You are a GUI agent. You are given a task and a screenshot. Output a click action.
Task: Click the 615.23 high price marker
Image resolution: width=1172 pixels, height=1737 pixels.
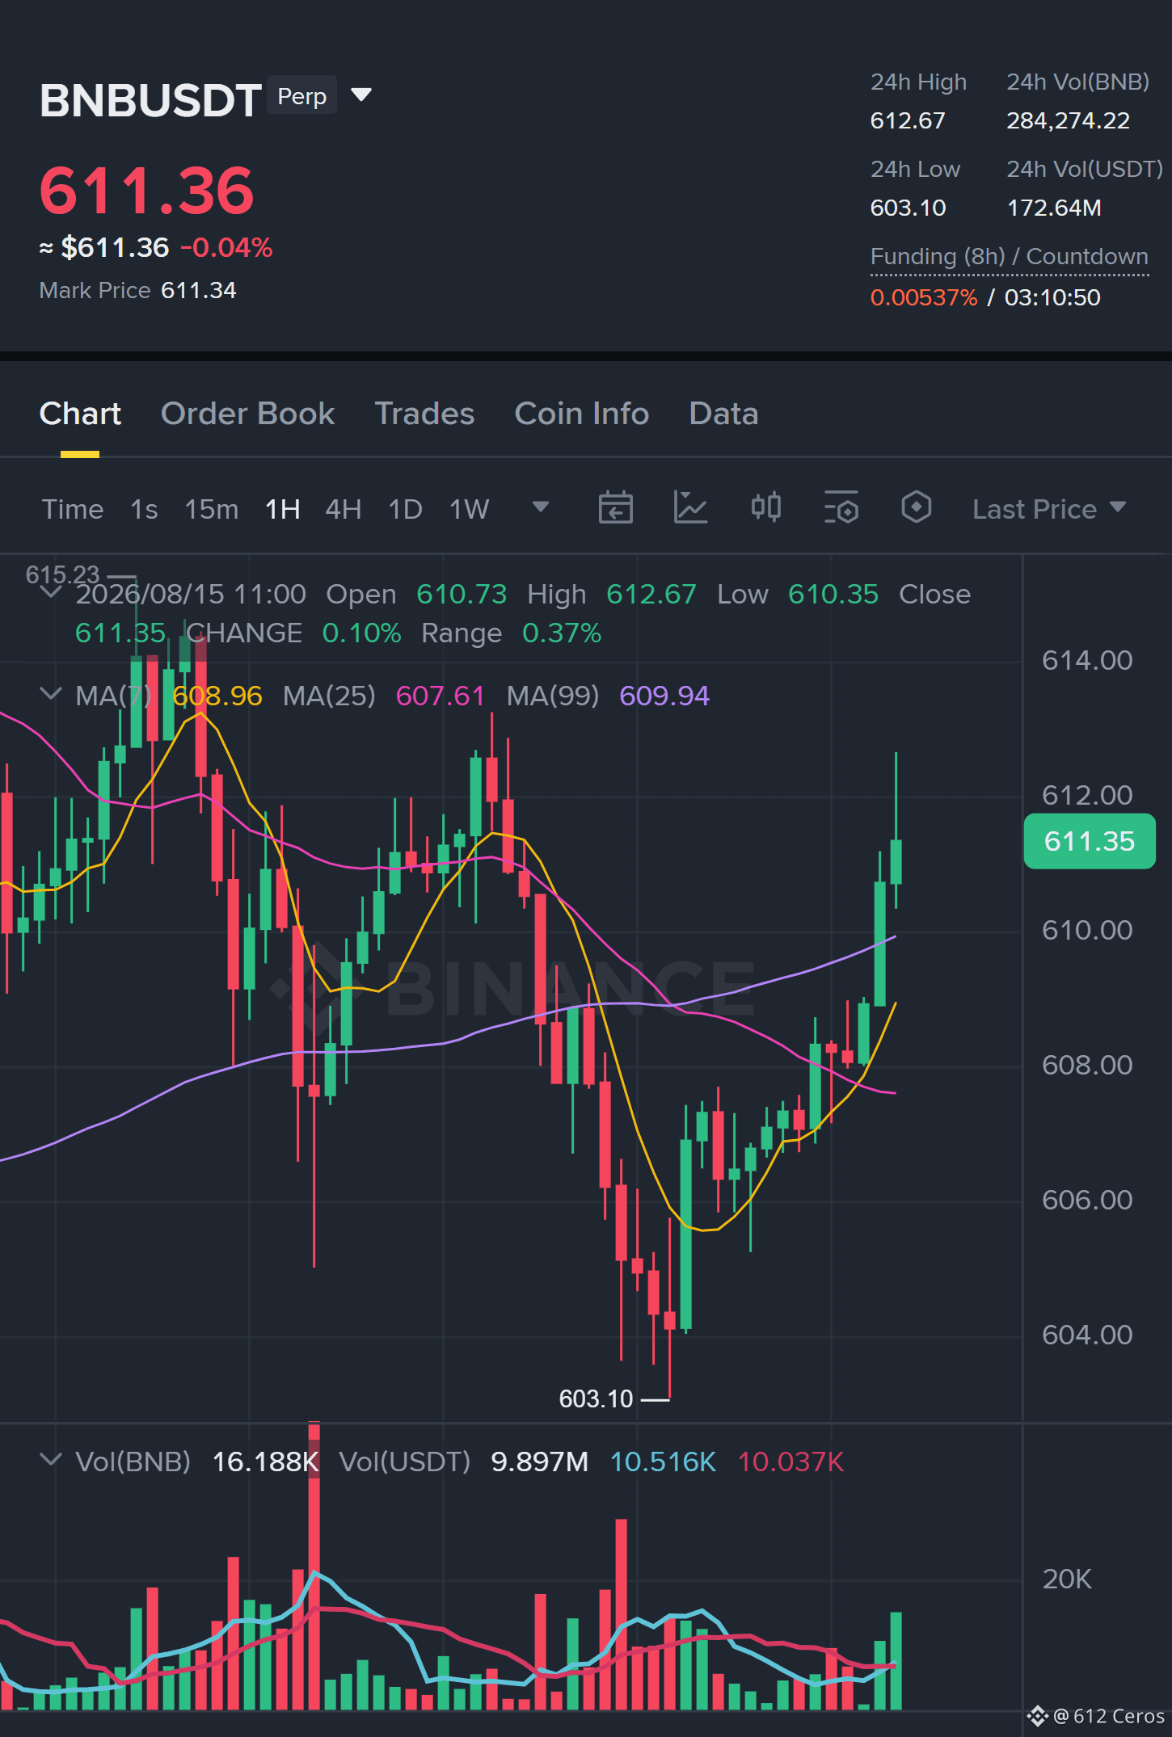62,574
